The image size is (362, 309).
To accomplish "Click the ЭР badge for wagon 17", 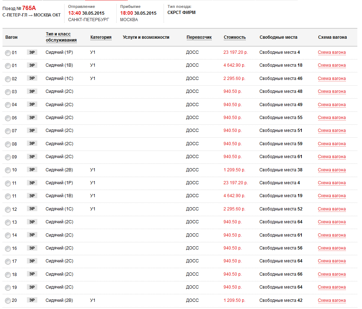I will pyautogui.click(x=32, y=261).
